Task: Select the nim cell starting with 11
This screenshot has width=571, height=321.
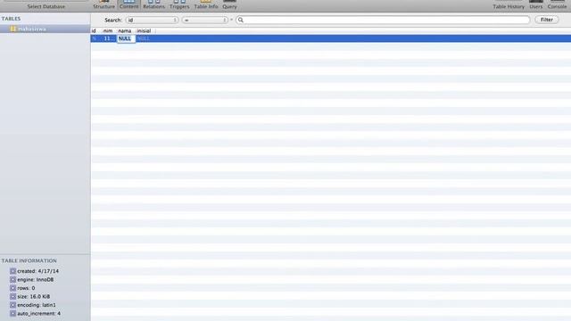Action: [108, 38]
